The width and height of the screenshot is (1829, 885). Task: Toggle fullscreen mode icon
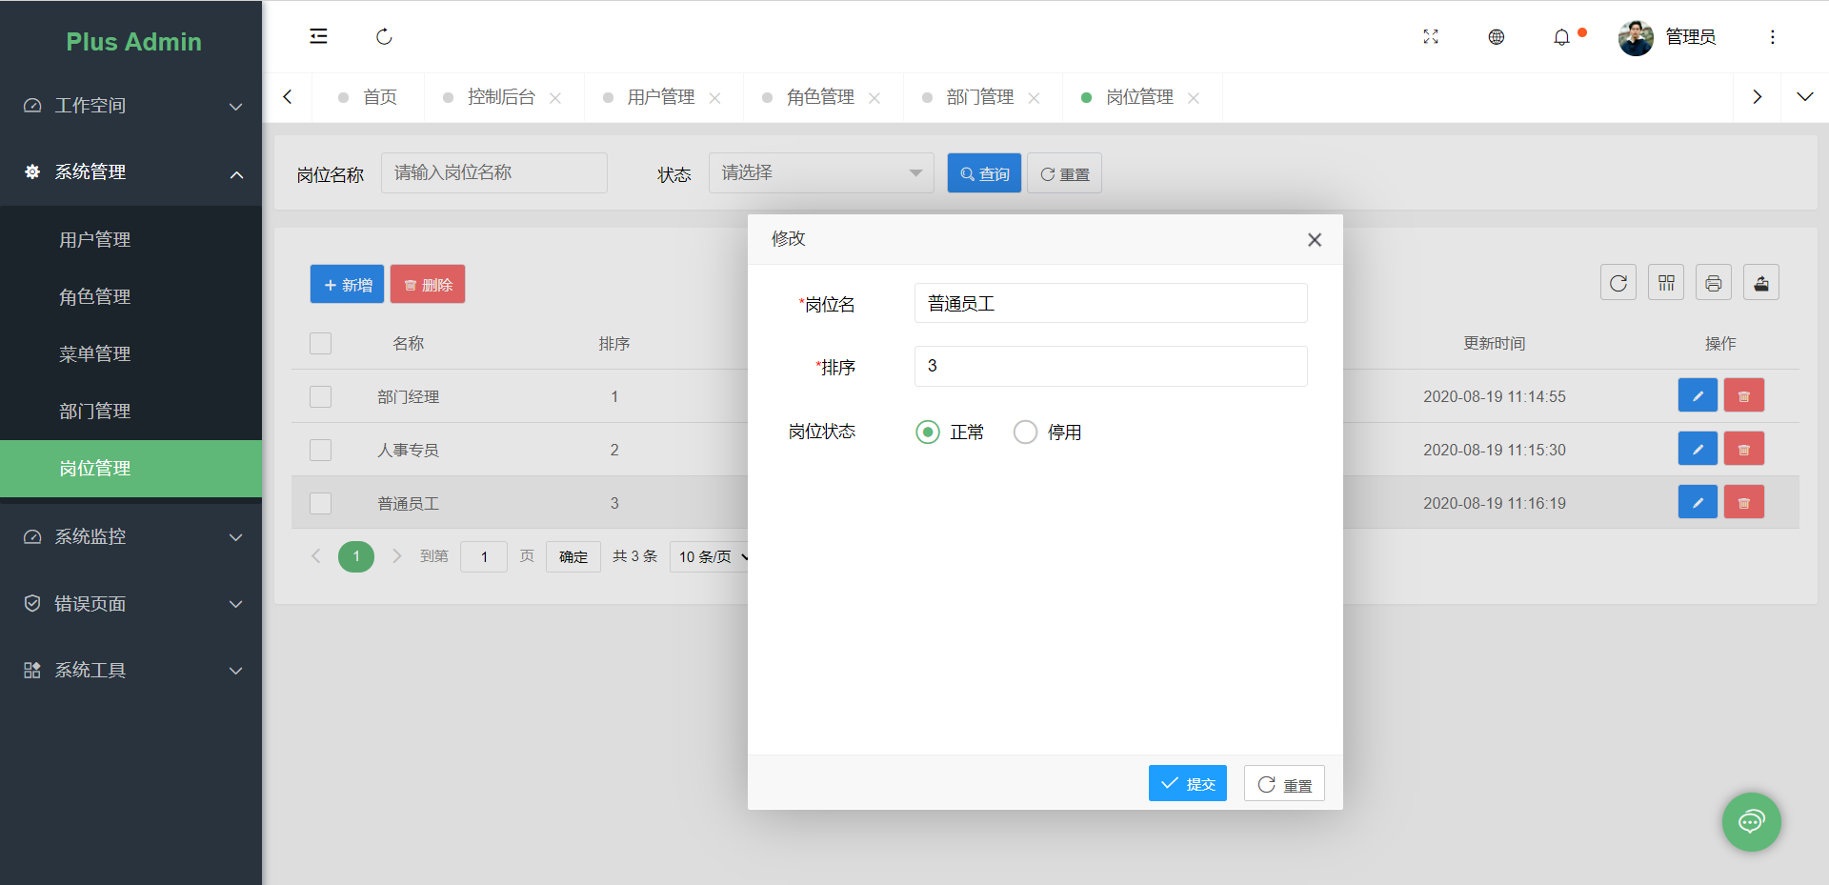1431,36
